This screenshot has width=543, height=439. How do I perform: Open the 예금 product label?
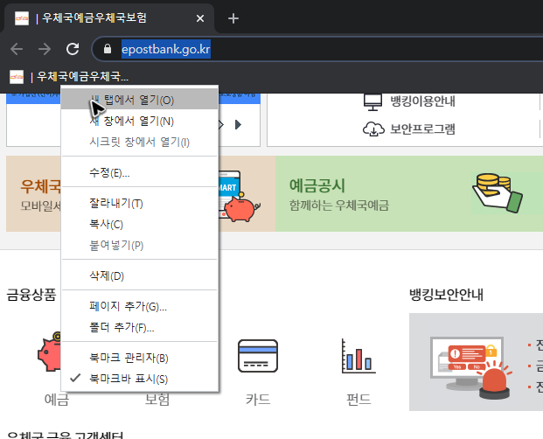tap(57, 399)
